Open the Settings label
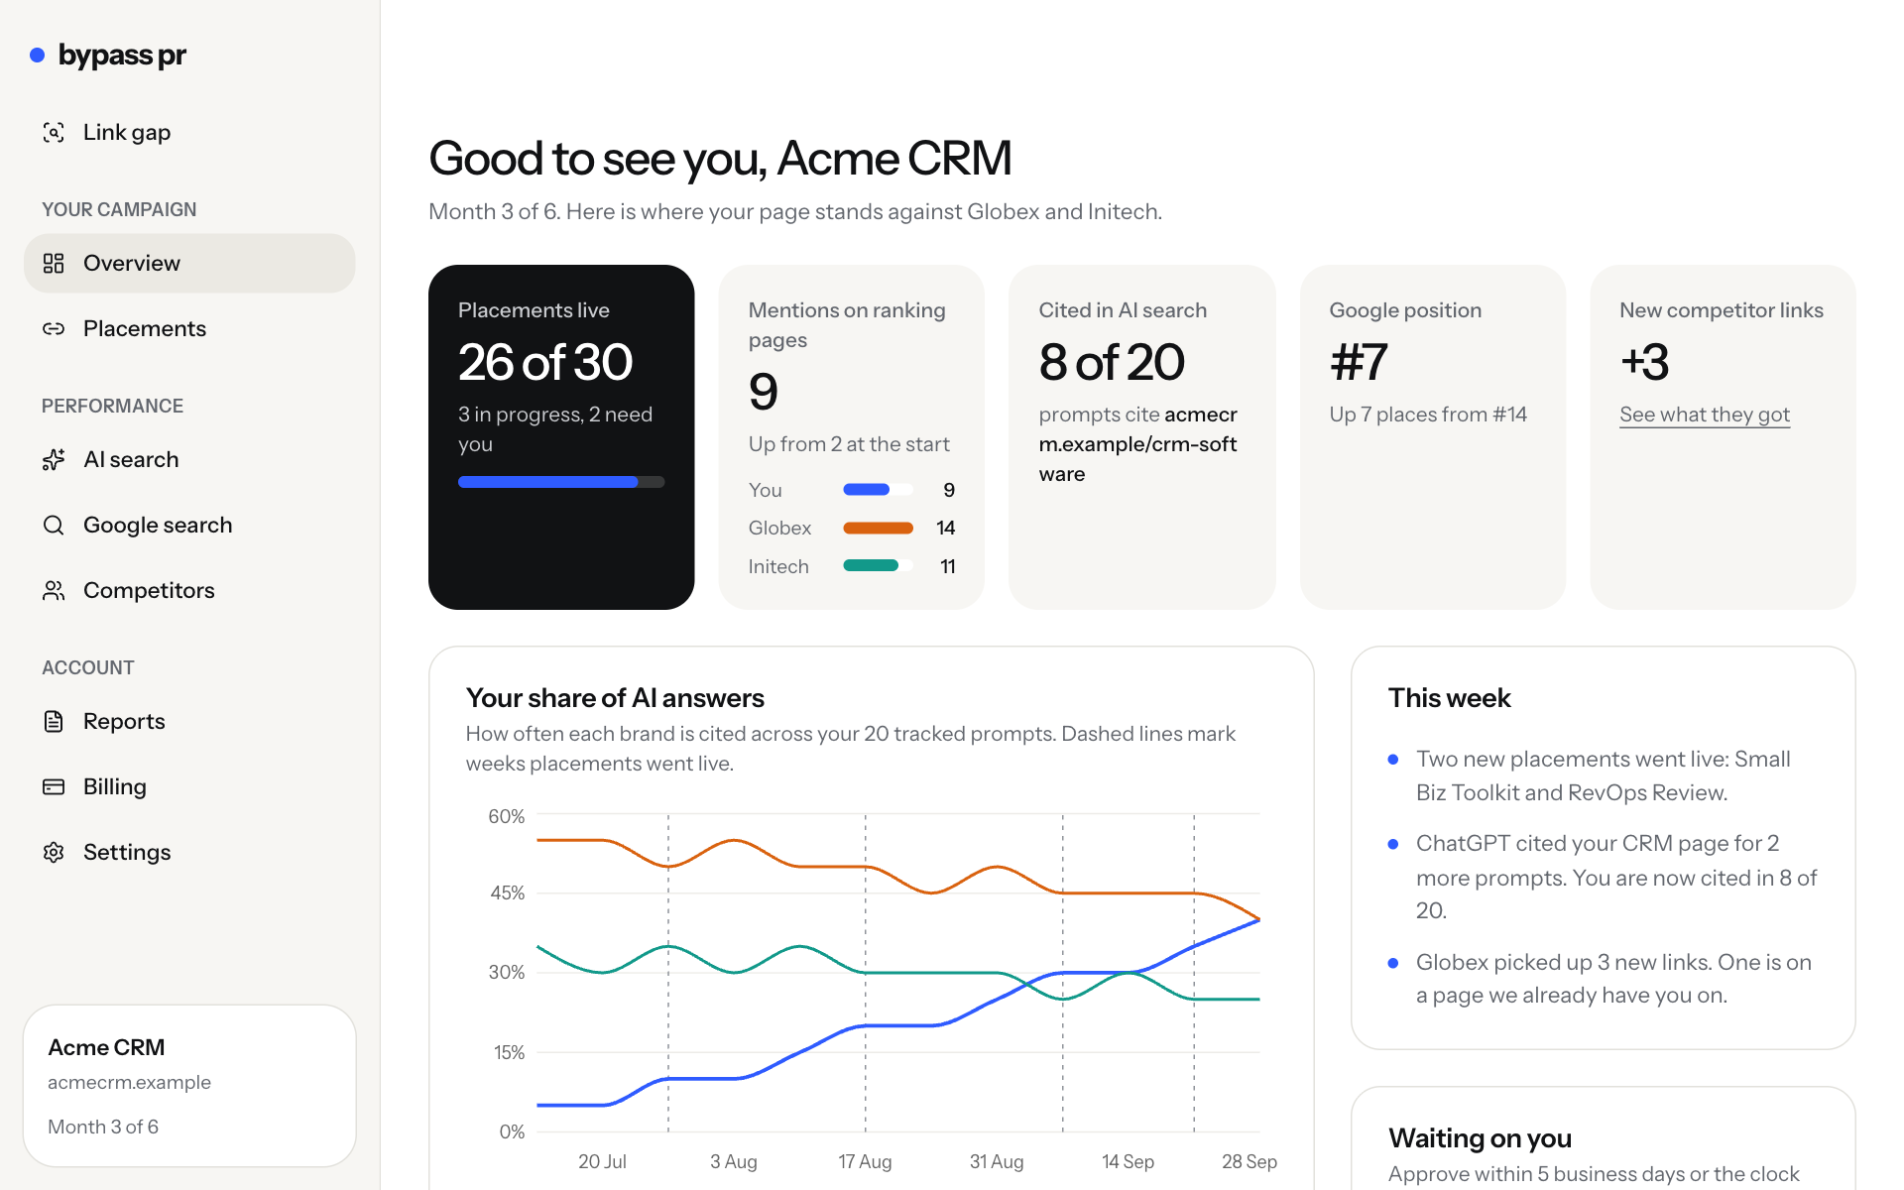Image resolution: width=1904 pixels, height=1190 pixels. click(127, 852)
